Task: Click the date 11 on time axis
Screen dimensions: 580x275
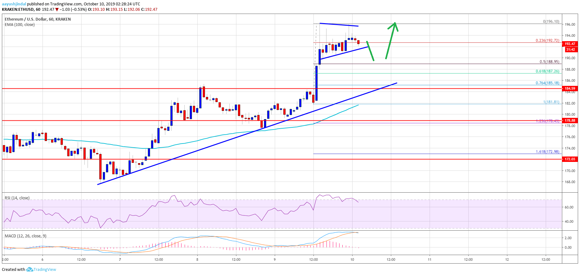Action: (x=430, y=259)
